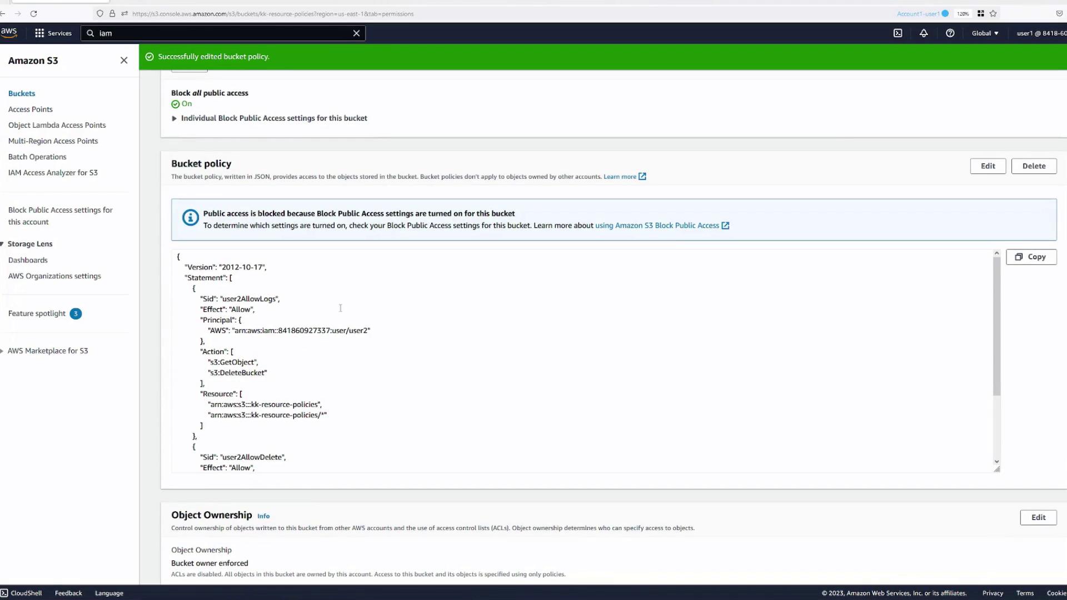Click the policy editor vertical scrollbar
This screenshot has width=1067, height=600.
pyautogui.click(x=996, y=328)
